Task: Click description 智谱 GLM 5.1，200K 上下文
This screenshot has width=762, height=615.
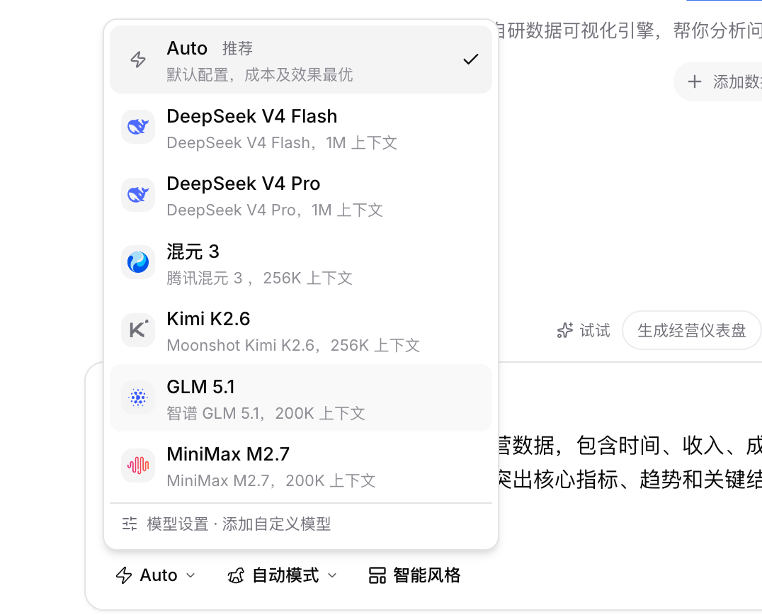Action: point(266,413)
